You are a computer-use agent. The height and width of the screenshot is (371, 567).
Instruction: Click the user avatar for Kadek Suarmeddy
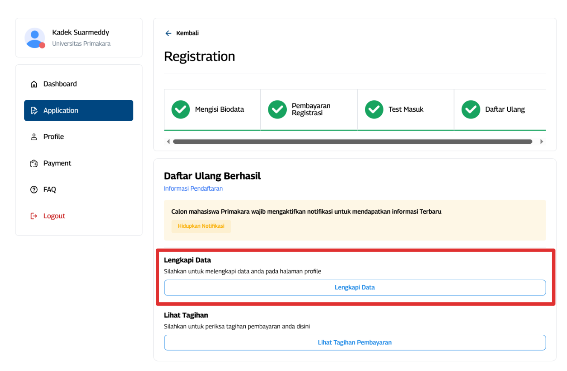point(35,38)
